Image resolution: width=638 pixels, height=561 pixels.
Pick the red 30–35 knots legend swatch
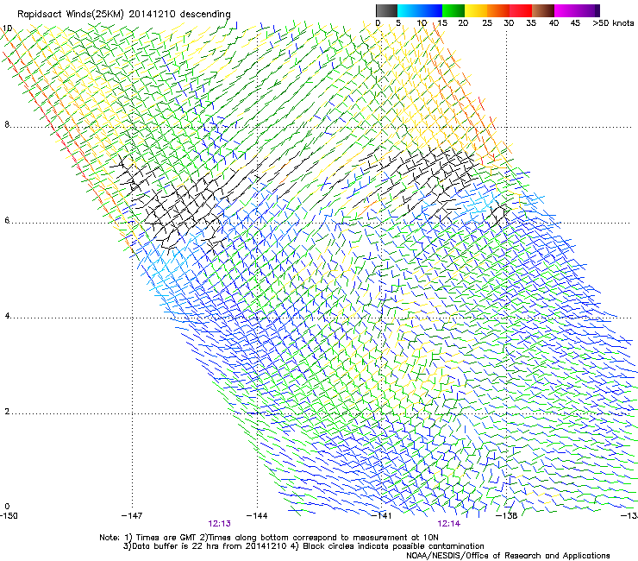point(521,10)
